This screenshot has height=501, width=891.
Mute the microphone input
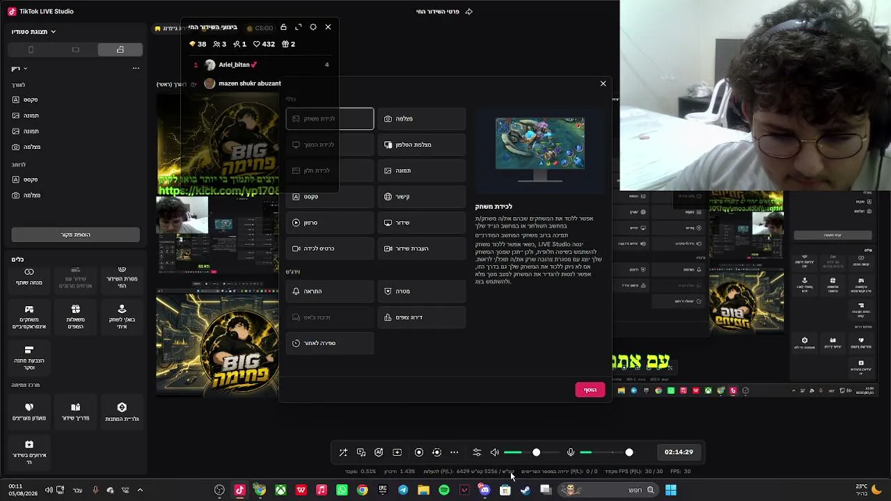click(571, 452)
